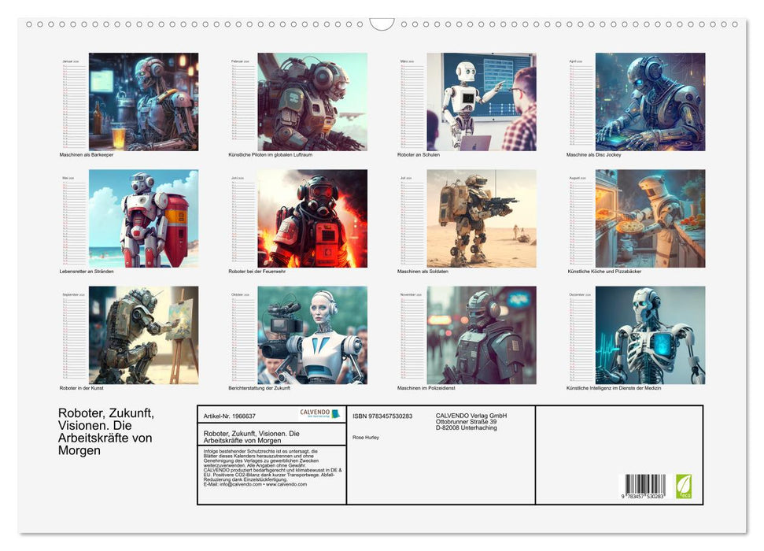Click the author name Rose Hurley
This screenshot has width=764, height=551.
coord(366,437)
